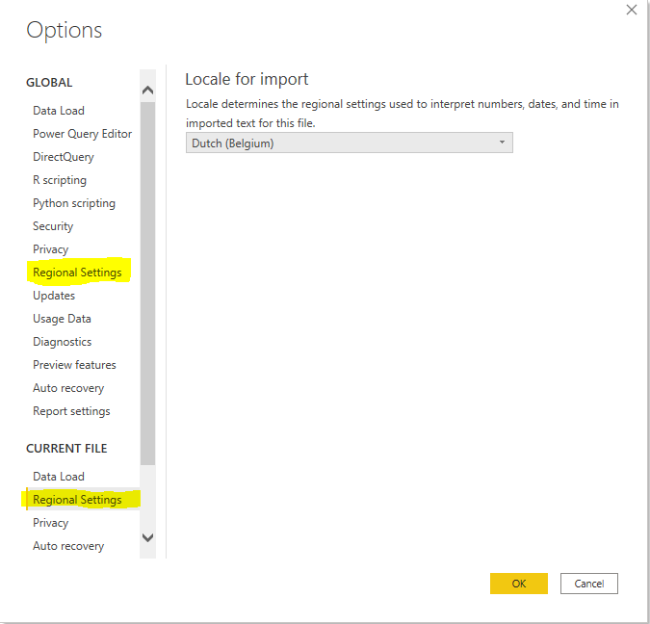Select Usage Data settings
650x624 pixels.
62,319
